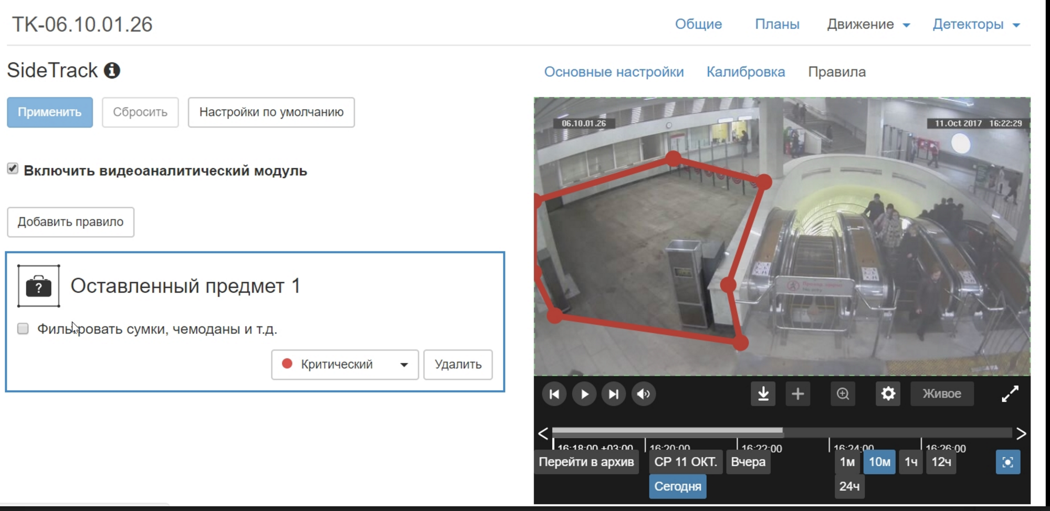The width and height of the screenshot is (1050, 511).
Task: Switch to the Основные настройки tab
Action: 614,72
